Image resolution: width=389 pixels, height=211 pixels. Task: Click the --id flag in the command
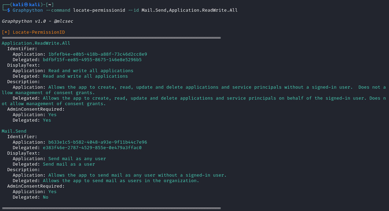coord(133,10)
